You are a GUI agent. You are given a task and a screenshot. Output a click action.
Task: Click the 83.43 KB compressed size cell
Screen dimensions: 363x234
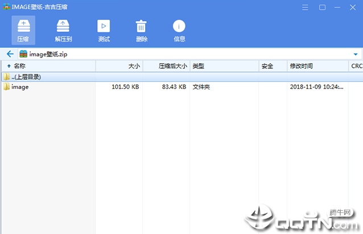tap(174, 87)
